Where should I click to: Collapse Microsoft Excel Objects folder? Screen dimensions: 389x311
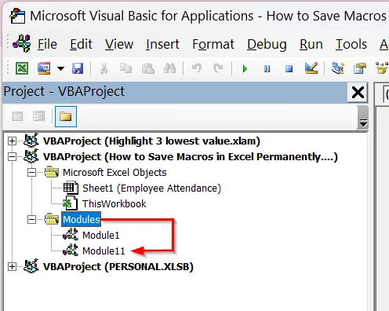31,172
